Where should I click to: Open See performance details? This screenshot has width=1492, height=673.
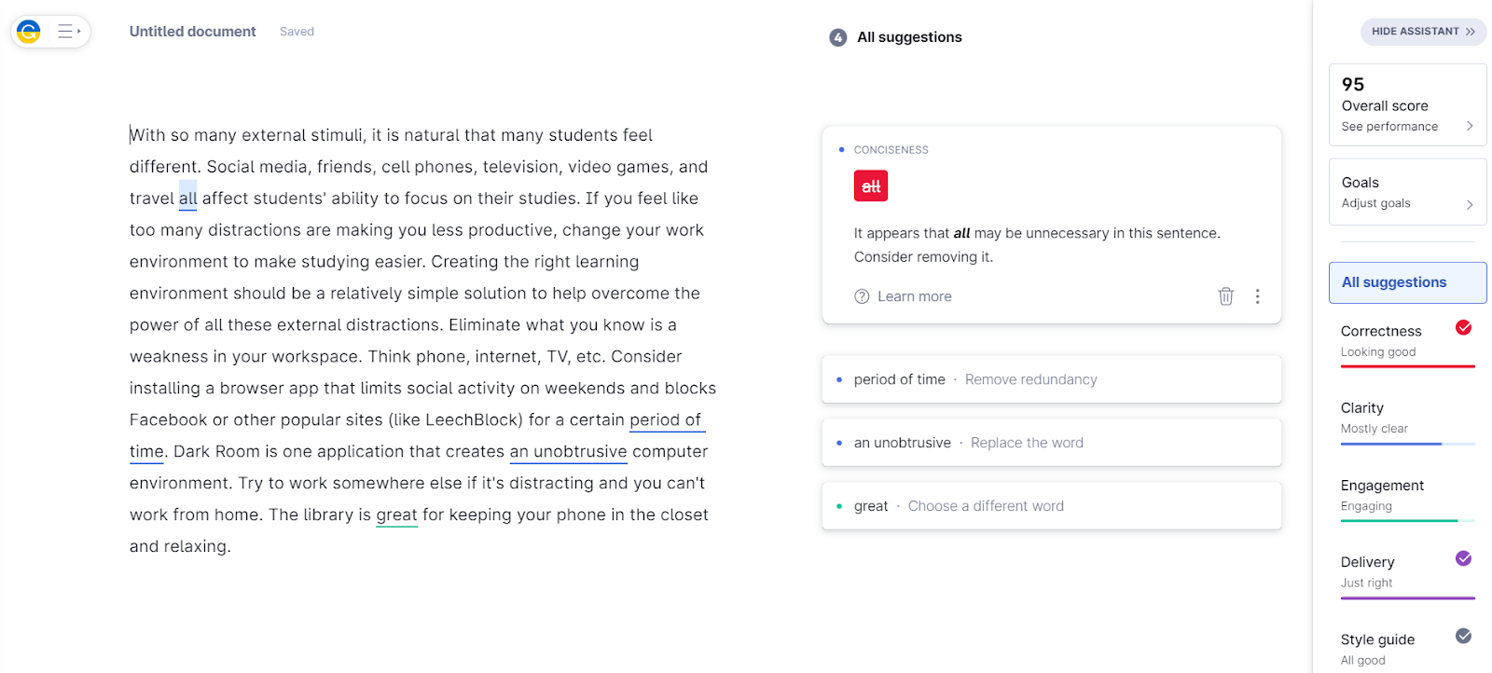(1407, 127)
